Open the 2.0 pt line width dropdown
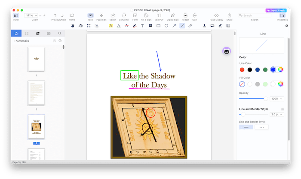 point(276,114)
